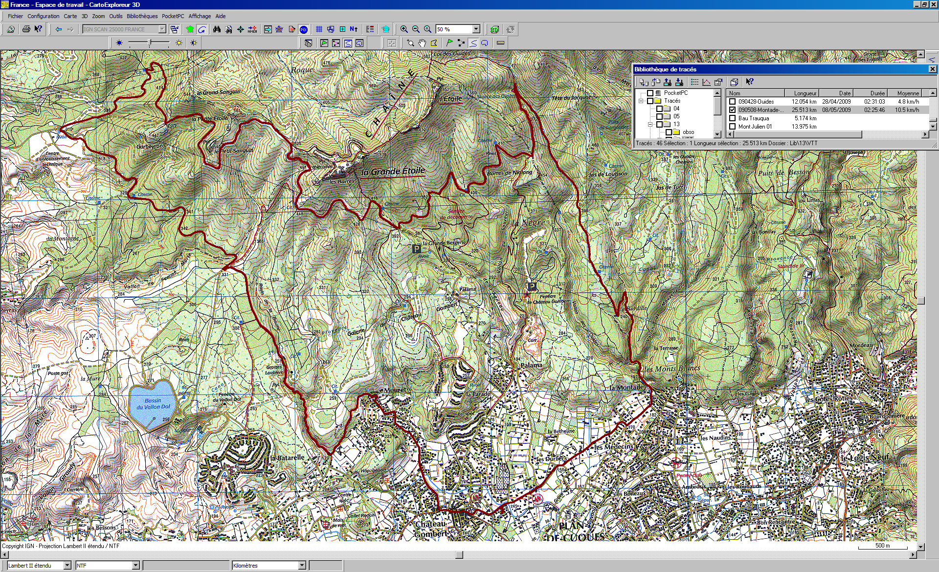Click the contrast sun icon right of slider
939x572 pixels.
[194, 43]
